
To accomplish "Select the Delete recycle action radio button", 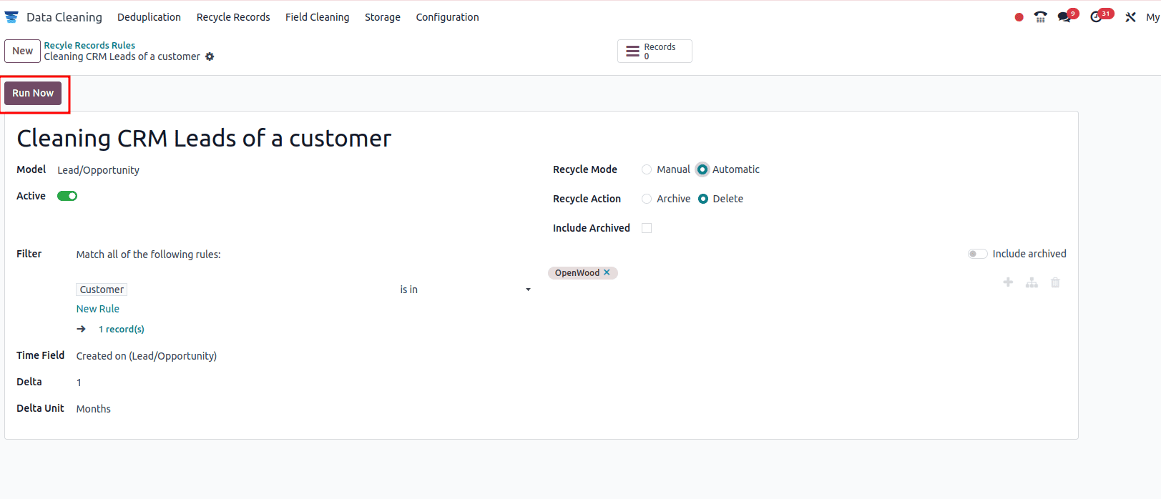I will (703, 199).
